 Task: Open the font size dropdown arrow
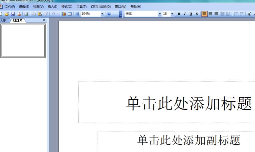coord(172,14)
